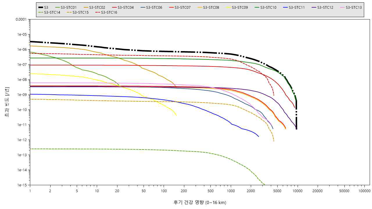Click the x-axis tick label 200

(184, 191)
